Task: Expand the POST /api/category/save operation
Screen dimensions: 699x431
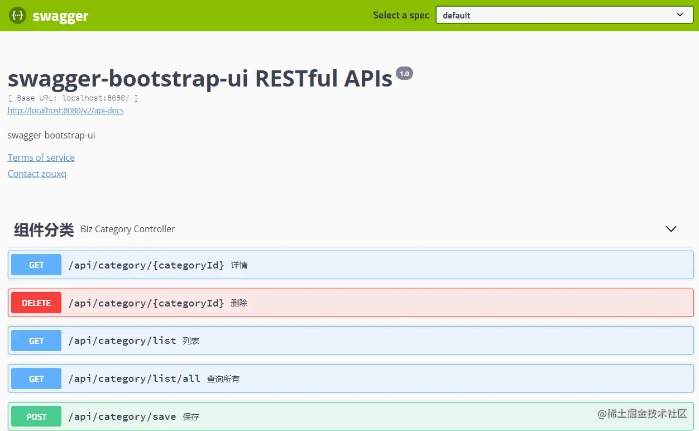Action: pyautogui.click(x=351, y=416)
